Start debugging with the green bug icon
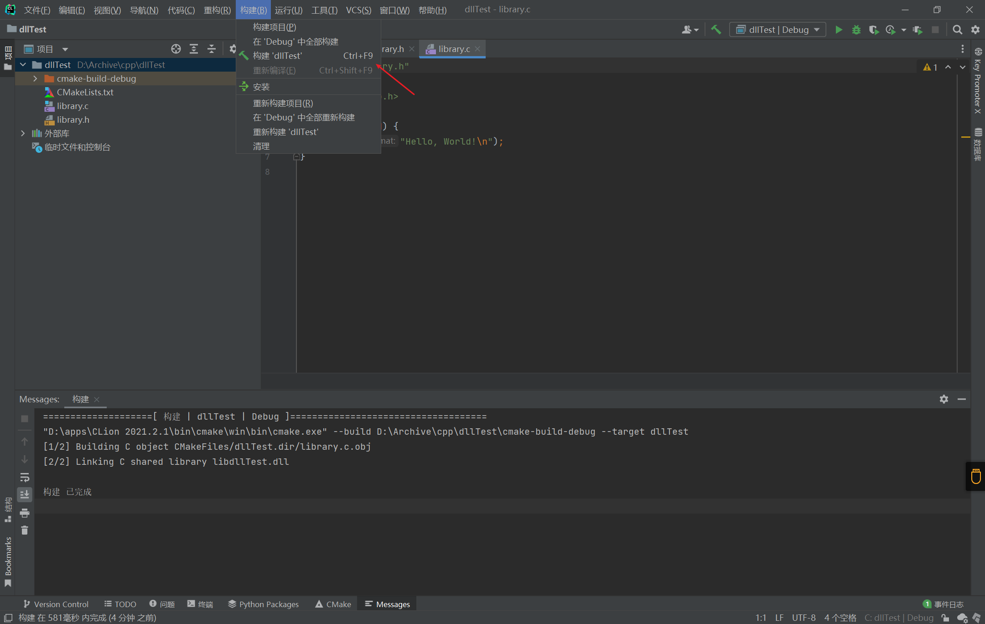 pos(856,30)
